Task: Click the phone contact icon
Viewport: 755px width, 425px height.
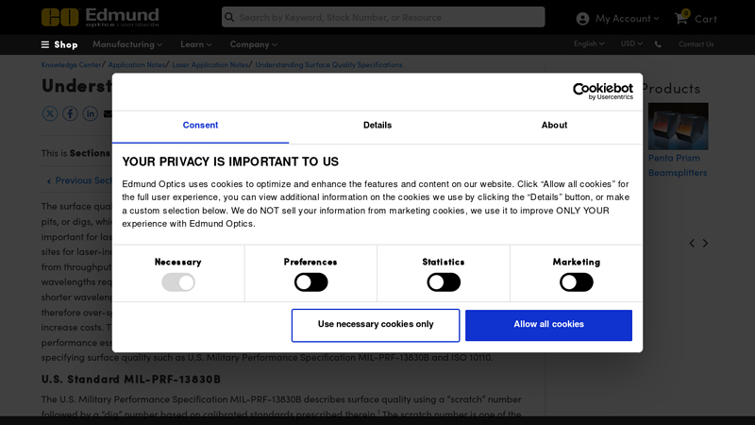Action: [x=658, y=44]
